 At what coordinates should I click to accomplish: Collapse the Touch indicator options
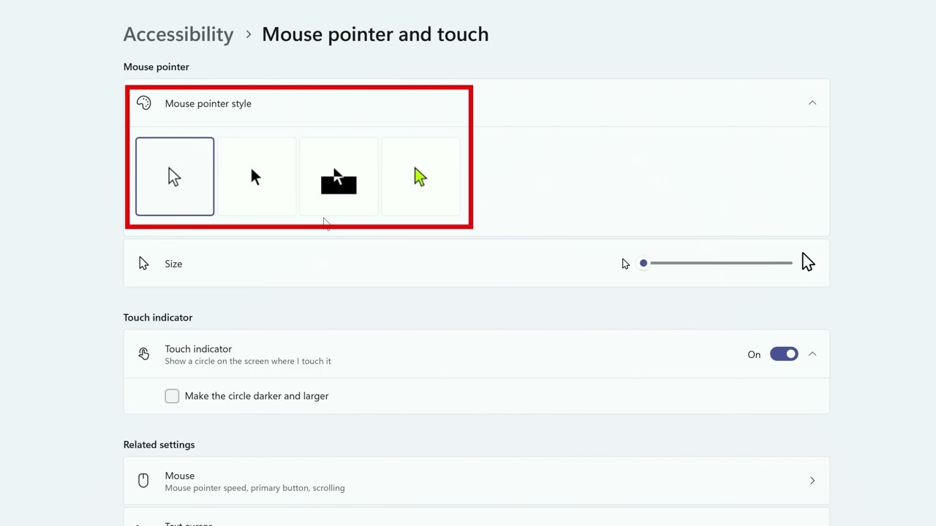[812, 354]
